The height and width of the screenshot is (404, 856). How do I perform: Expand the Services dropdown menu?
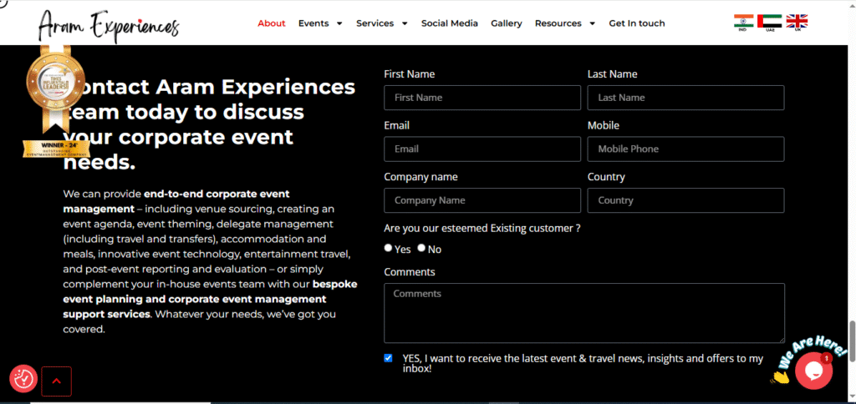(x=381, y=23)
